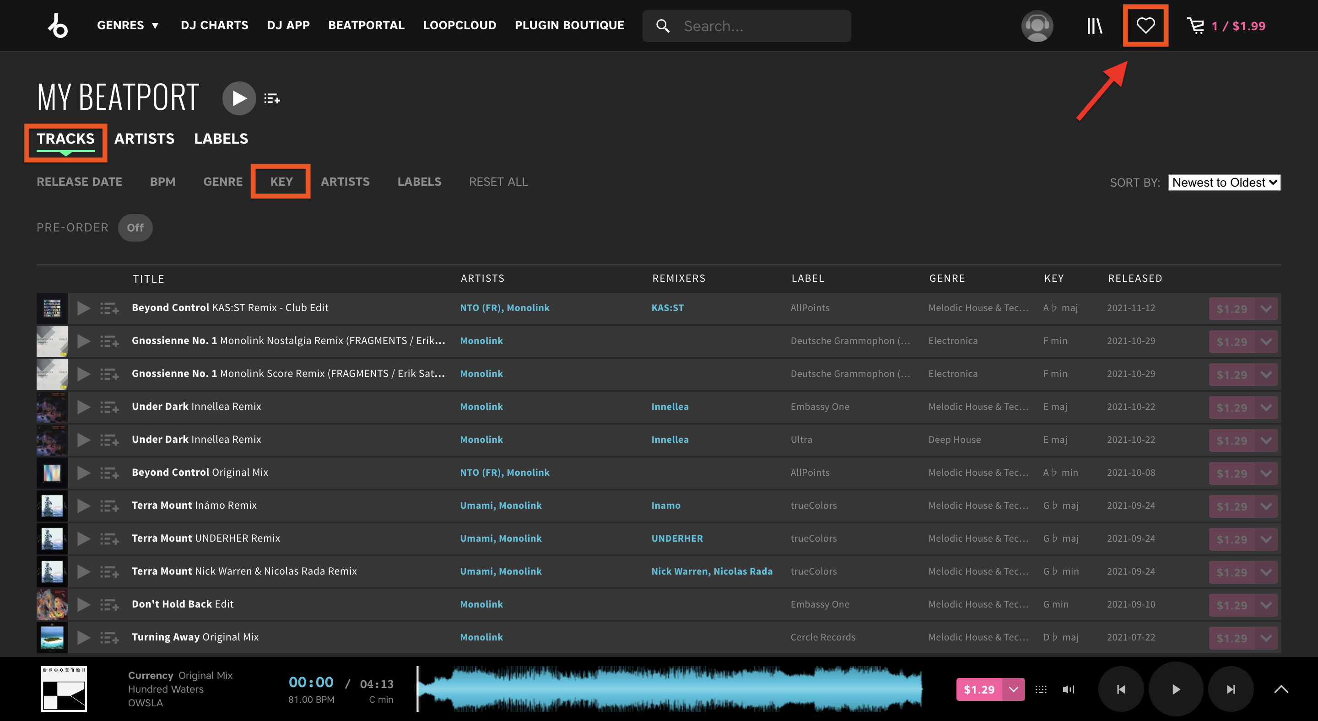Open the library collection icon
Image resolution: width=1318 pixels, height=721 pixels.
[x=1094, y=26]
